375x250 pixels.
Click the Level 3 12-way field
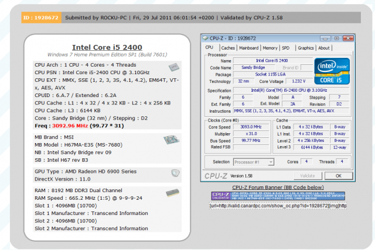[339, 147]
